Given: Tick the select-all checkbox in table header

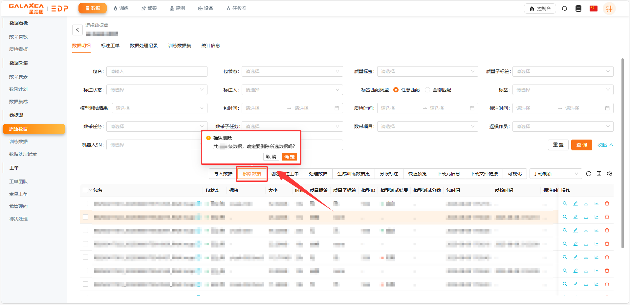Looking at the screenshot, I should [85, 190].
